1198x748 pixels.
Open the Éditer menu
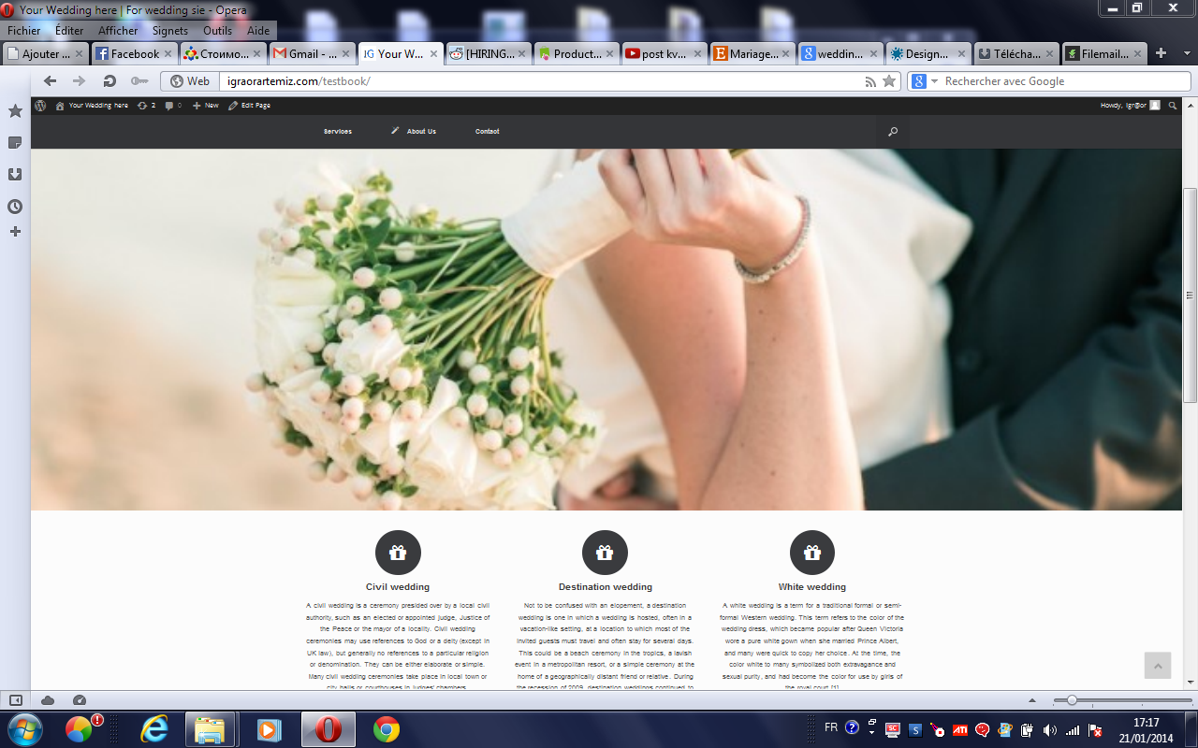click(69, 31)
